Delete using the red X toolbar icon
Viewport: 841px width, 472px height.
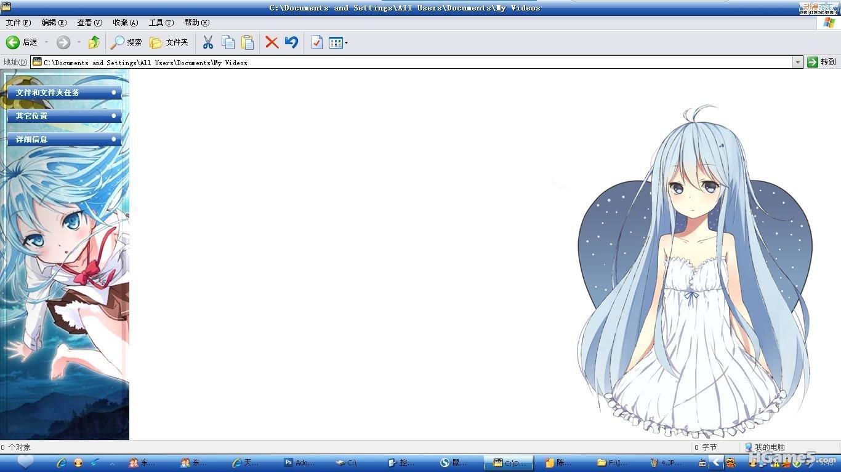(x=272, y=42)
